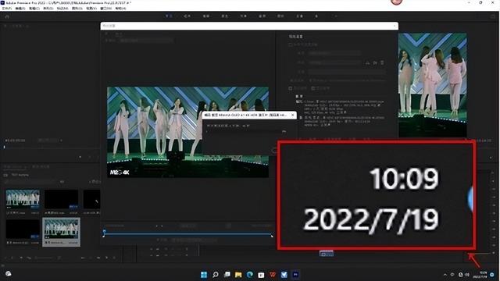
Task: Open the 帮助(H) menu
Action: 120,9
